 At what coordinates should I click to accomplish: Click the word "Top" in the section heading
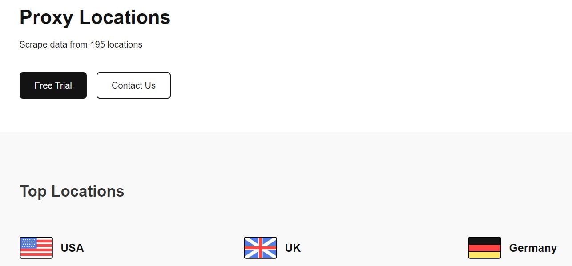tap(33, 191)
